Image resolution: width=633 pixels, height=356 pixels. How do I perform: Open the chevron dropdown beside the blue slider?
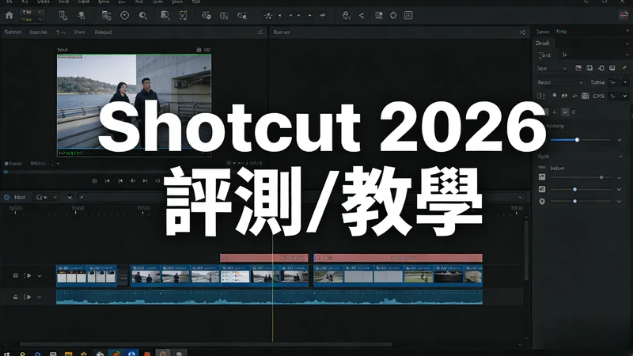tap(619, 140)
